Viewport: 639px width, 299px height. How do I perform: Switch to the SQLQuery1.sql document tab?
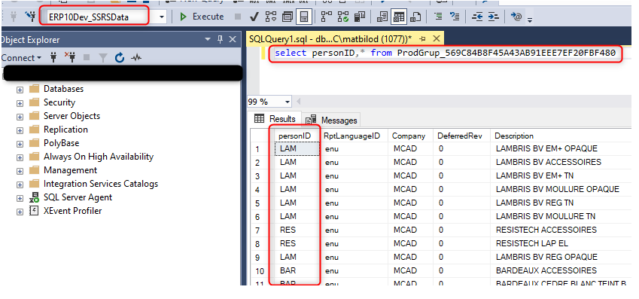[x=330, y=38]
